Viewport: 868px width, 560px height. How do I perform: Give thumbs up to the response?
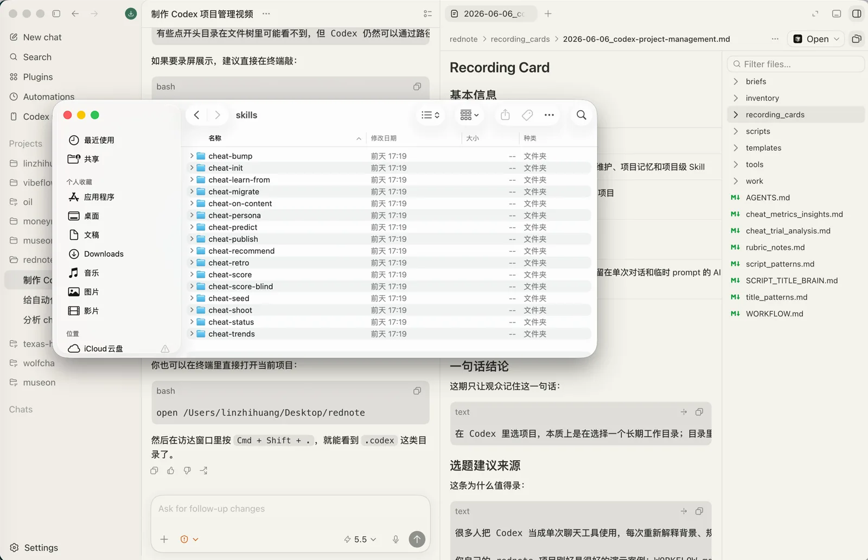[171, 470]
